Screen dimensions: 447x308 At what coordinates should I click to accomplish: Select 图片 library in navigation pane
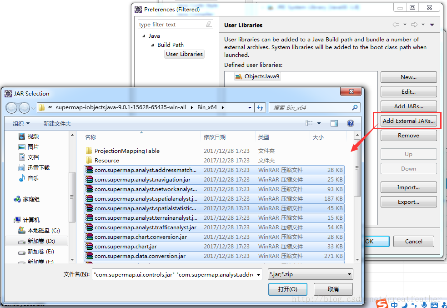click(x=29, y=147)
